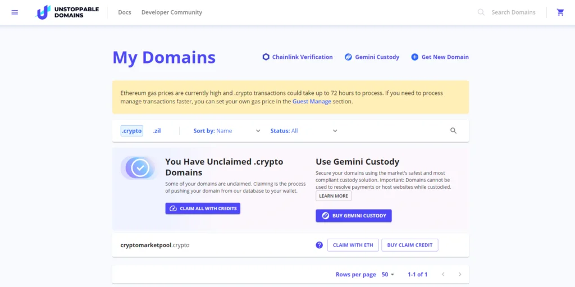Click the Learn More button

(x=334, y=196)
